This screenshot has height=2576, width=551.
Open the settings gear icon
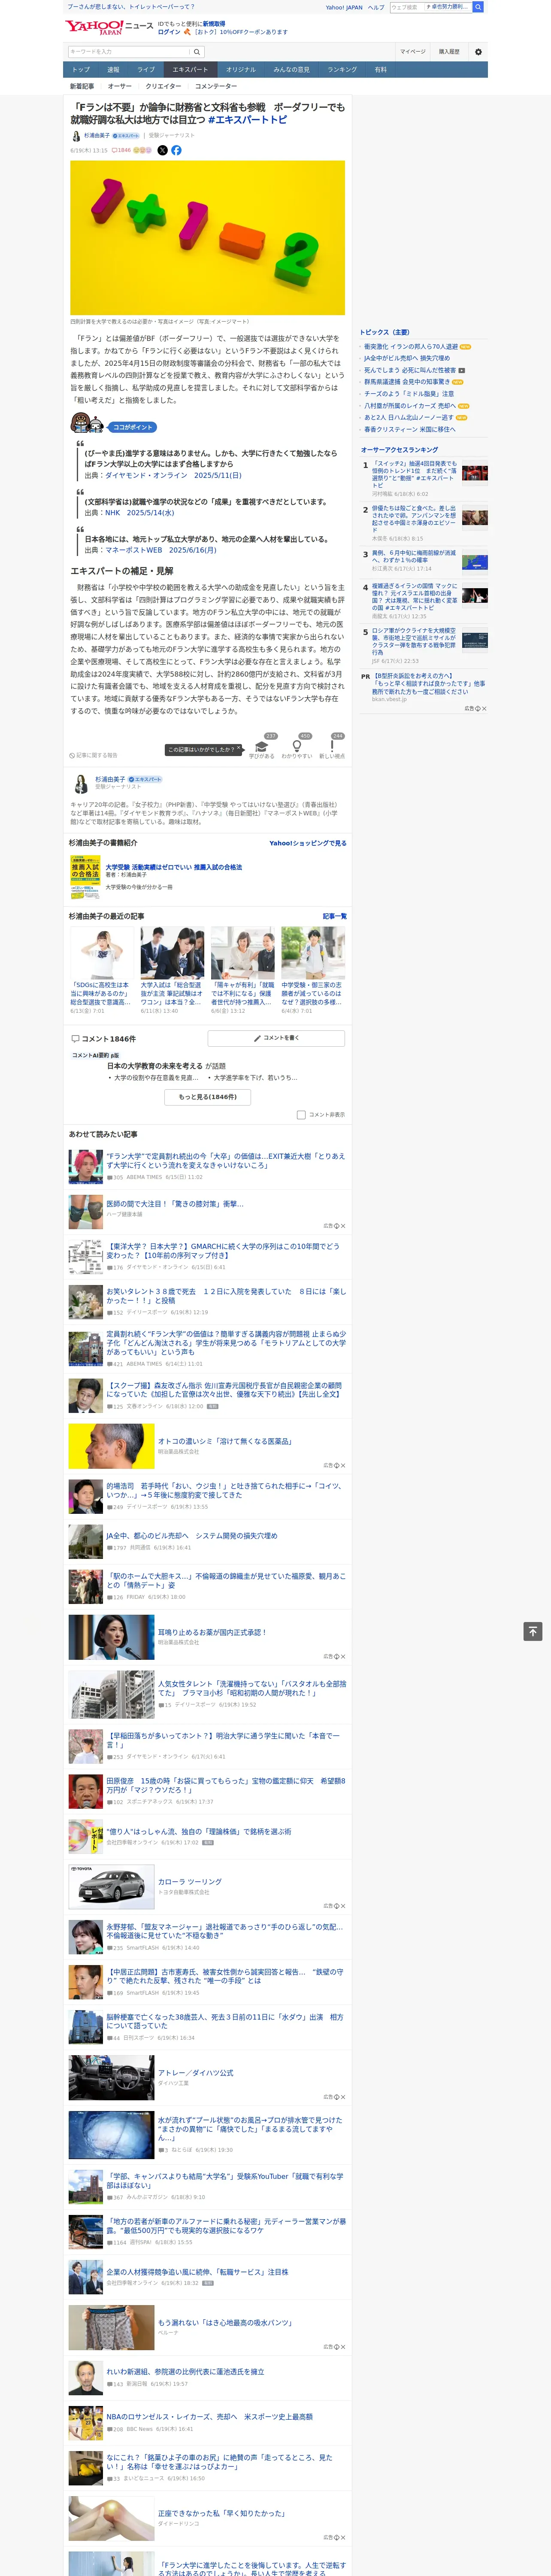pyautogui.click(x=478, y=52)
